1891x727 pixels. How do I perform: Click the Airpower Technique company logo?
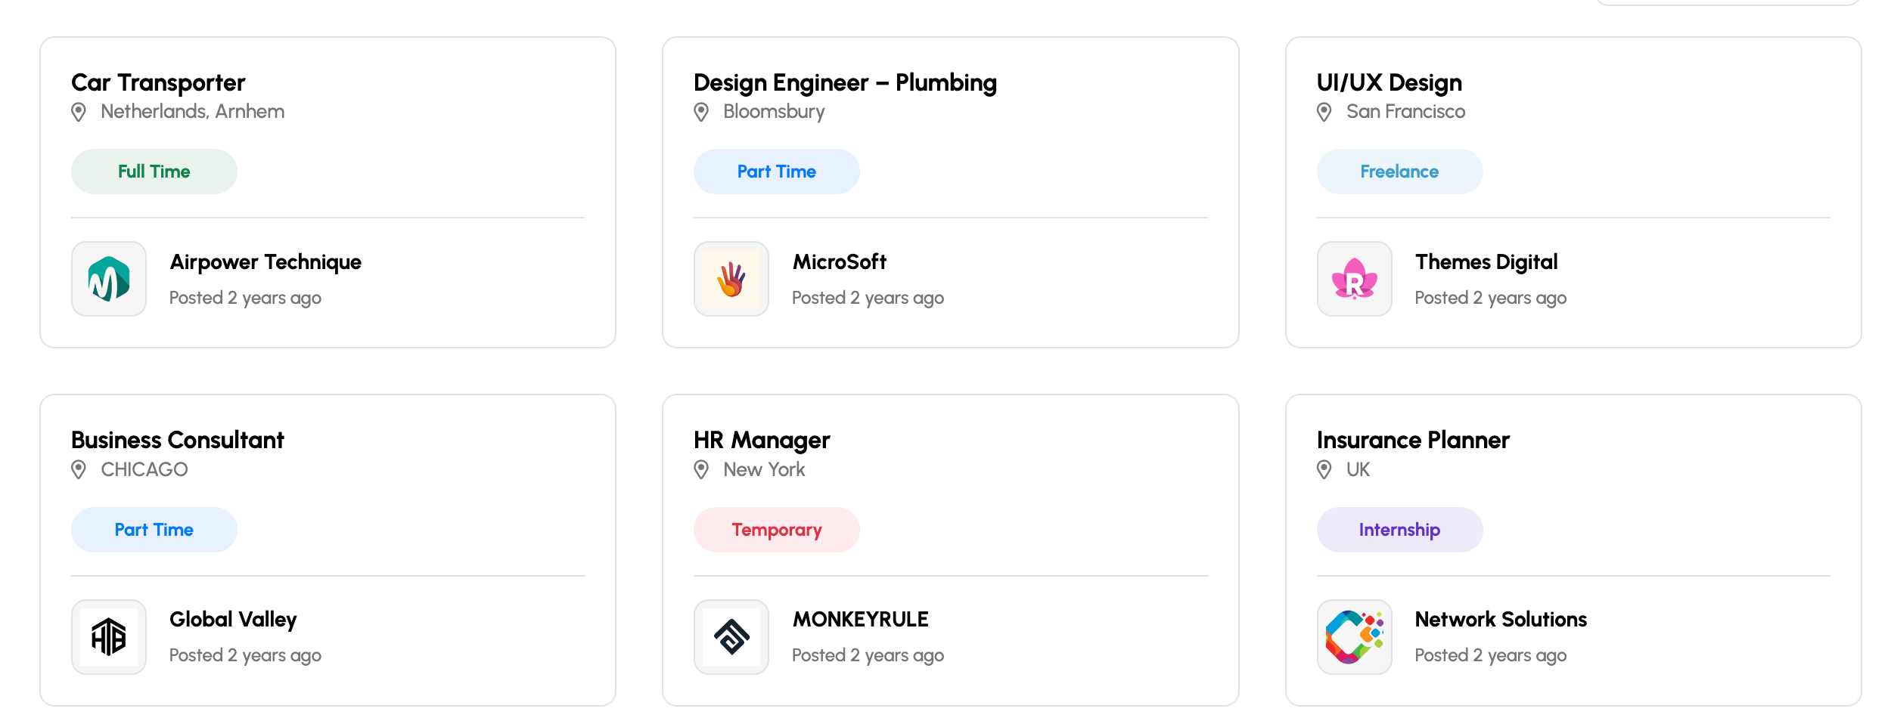click(108, 279)
